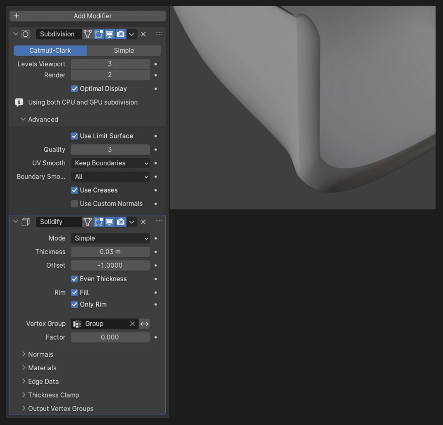Toggle render camera icon for Subdivision modifier

pos(121,34)
